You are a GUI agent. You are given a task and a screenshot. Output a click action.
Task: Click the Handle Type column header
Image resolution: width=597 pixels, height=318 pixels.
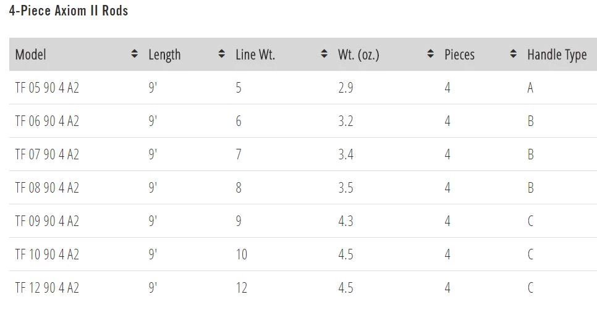pyautogui.click(x=557, y=54)
